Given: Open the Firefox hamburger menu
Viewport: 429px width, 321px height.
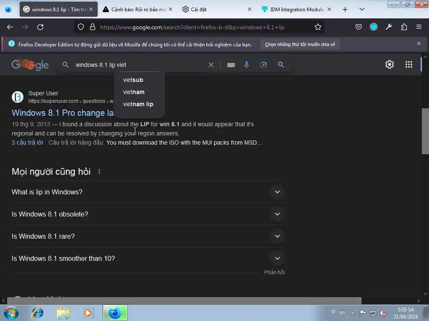Looking at the screenshot, I should pos(419,27).
